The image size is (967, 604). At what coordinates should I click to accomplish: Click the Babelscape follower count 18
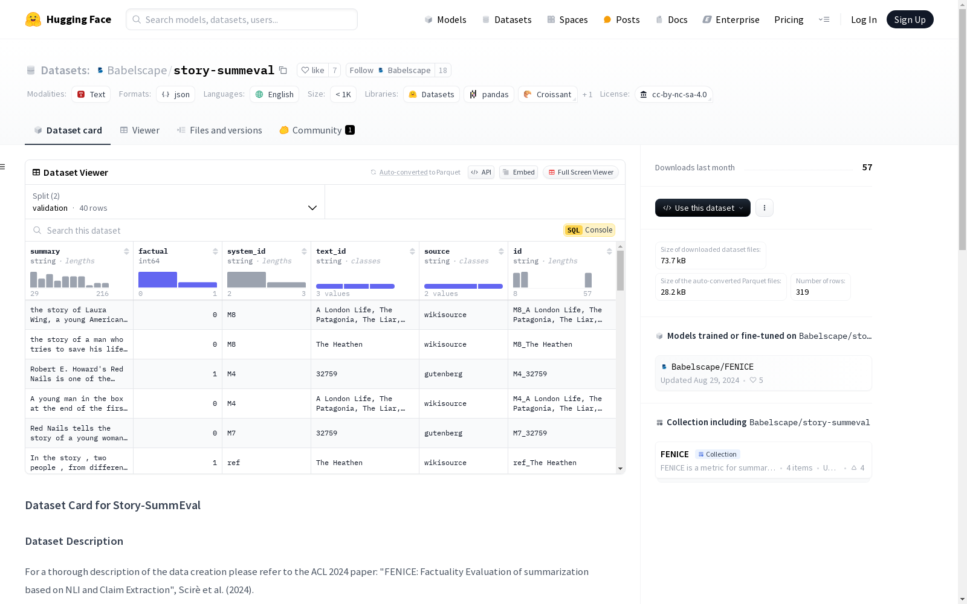[x=443, y=70]
